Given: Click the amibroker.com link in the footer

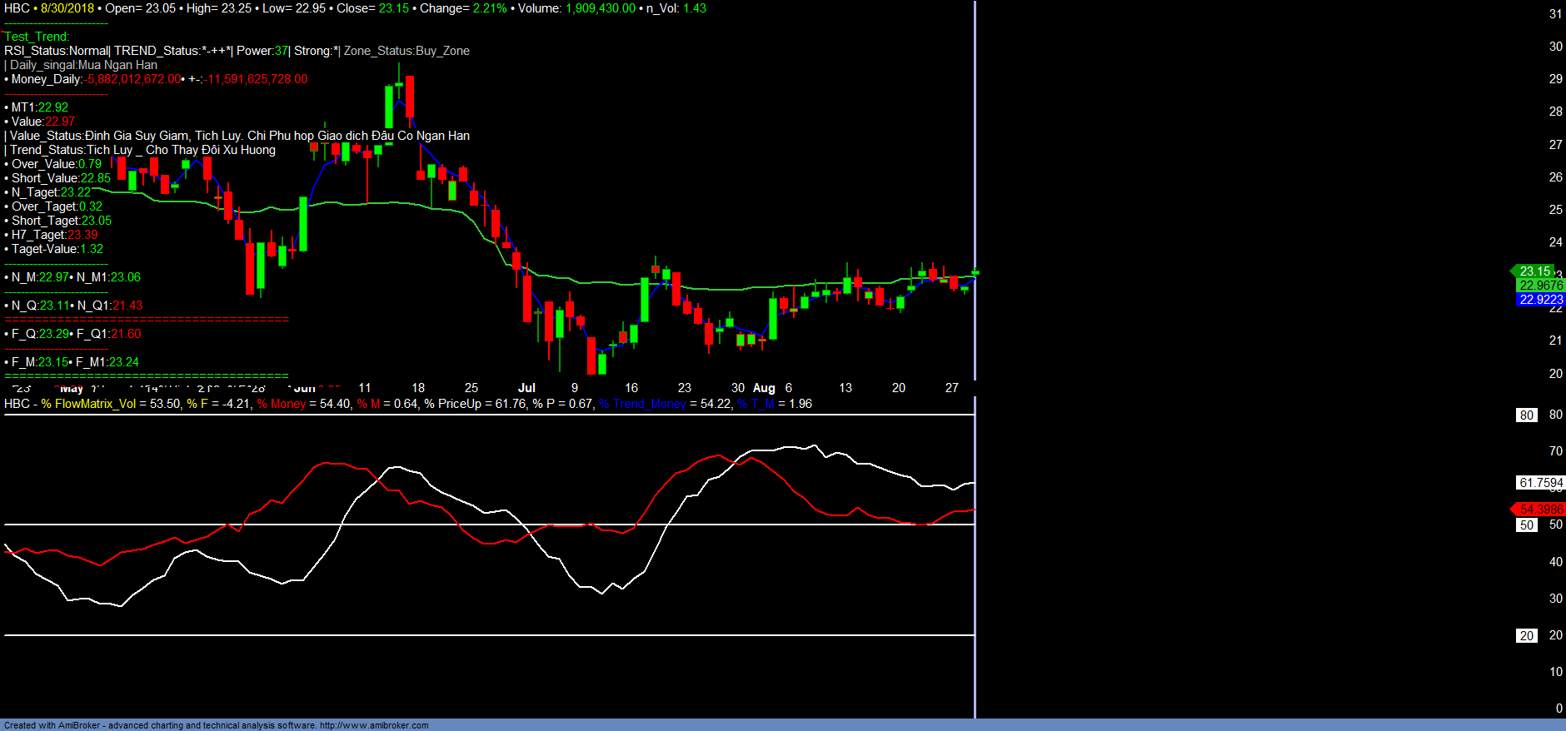Looking at the screenshot, I should click(374, 725).
